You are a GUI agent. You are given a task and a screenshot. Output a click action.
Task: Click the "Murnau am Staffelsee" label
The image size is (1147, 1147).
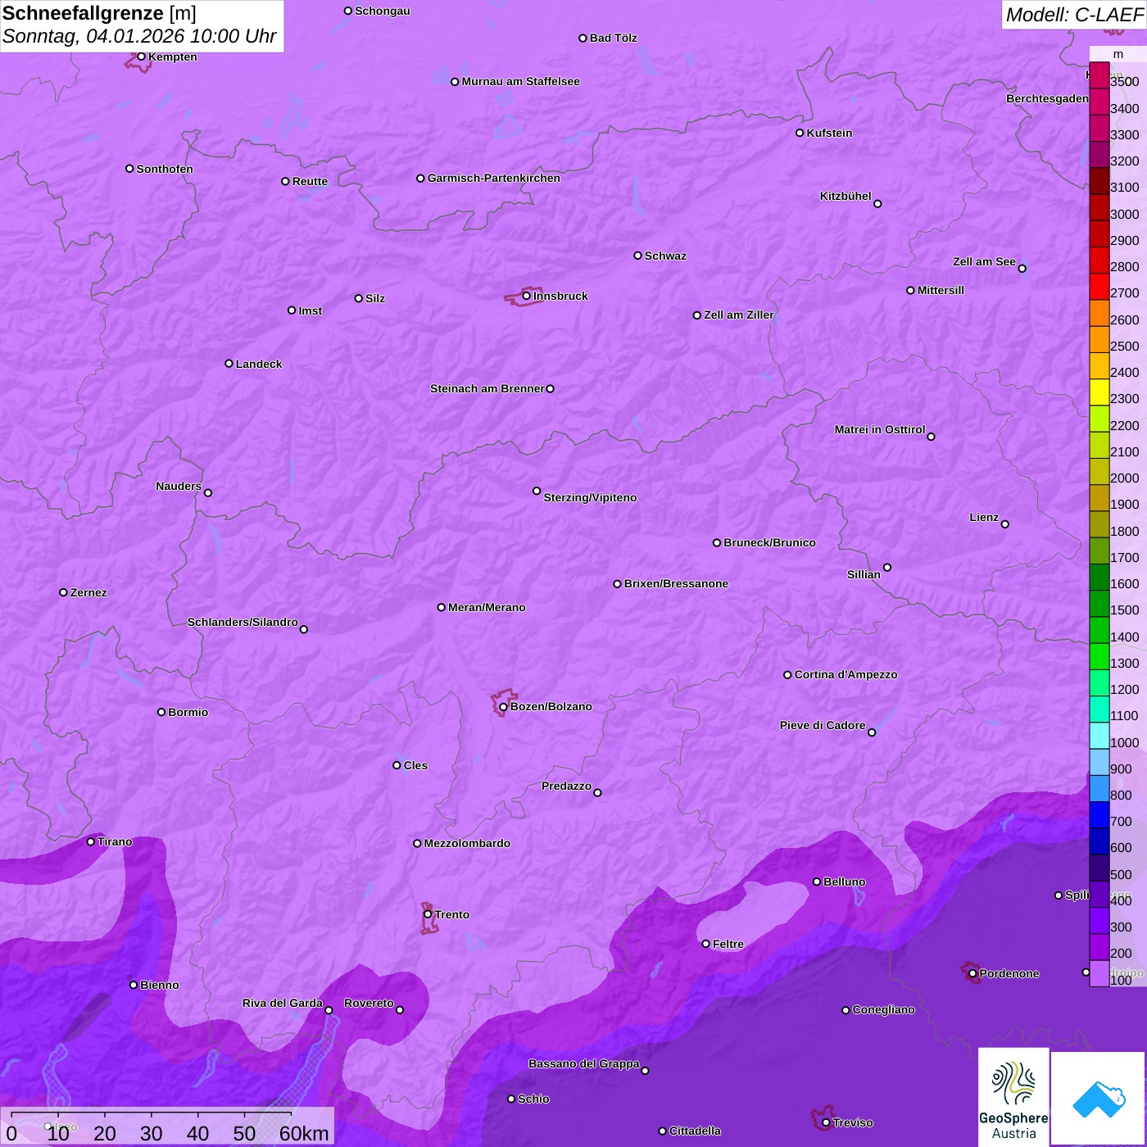(520, 81)
